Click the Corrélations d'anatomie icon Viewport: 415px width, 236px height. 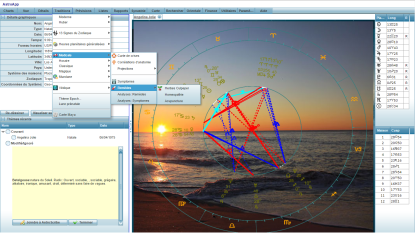click(114, 62)
